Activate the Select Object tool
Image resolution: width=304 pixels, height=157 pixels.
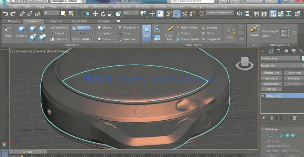63,13
